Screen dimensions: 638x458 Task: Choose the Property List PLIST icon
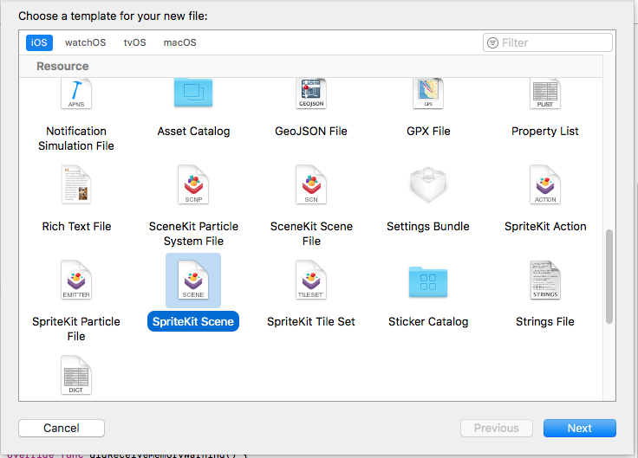pyautogui.click(x=545, y=94)
